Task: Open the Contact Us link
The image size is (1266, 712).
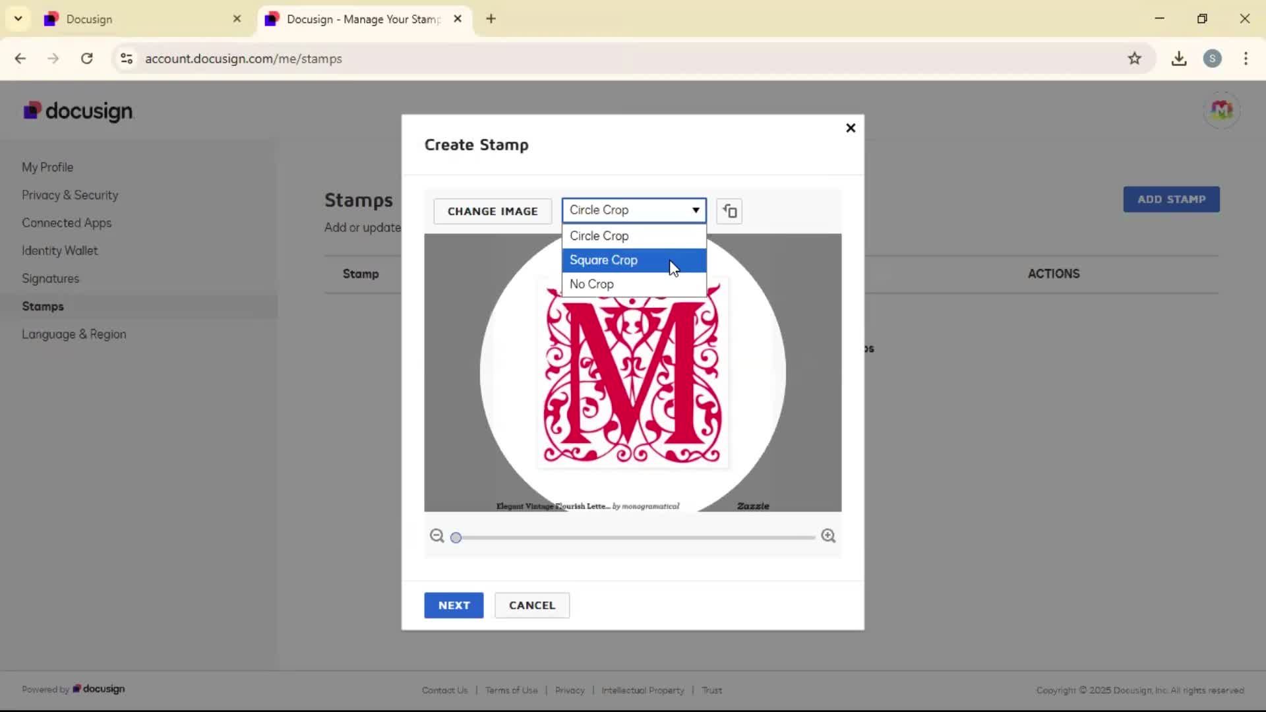Action: 444,690
